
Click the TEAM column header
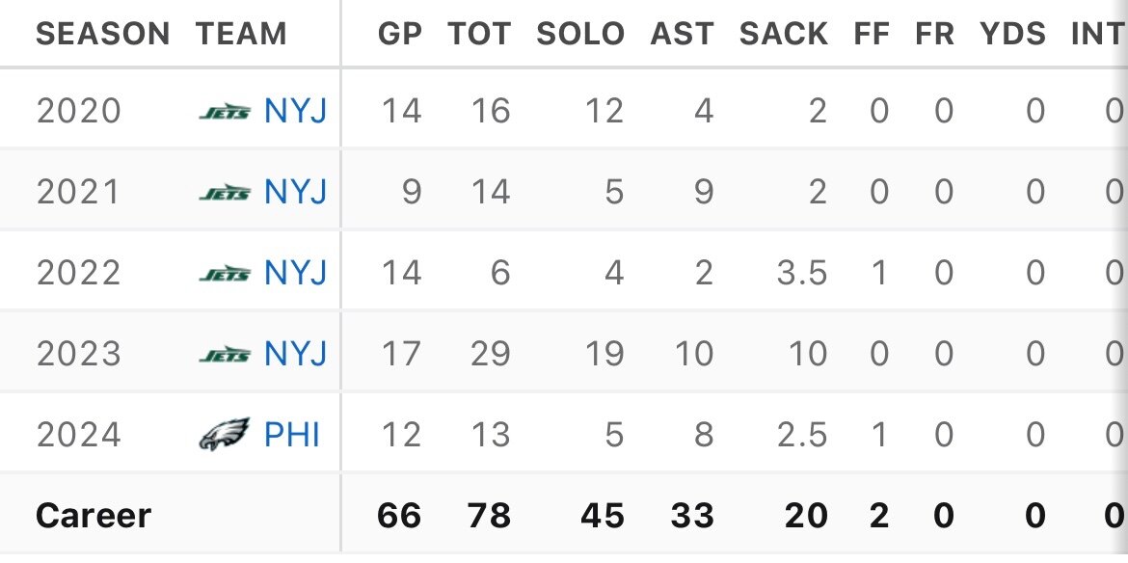tap(241, 35)
